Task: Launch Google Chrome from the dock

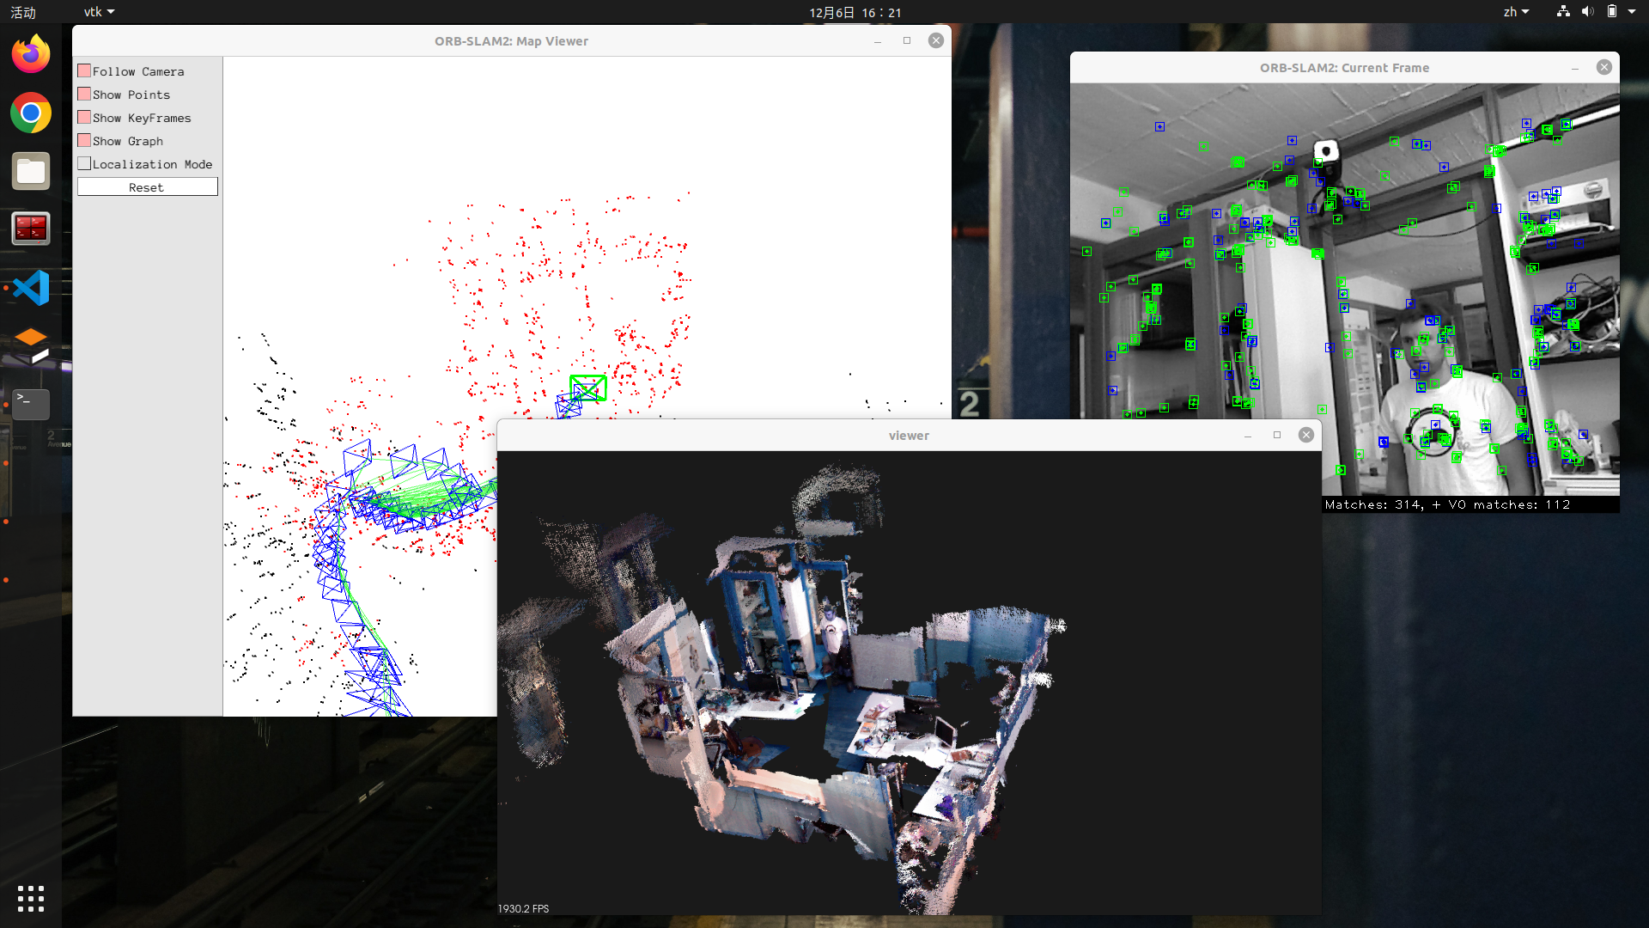Action: 31,113
